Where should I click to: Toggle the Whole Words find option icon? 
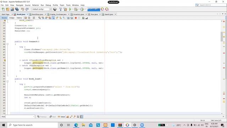[x=71, y=117]
